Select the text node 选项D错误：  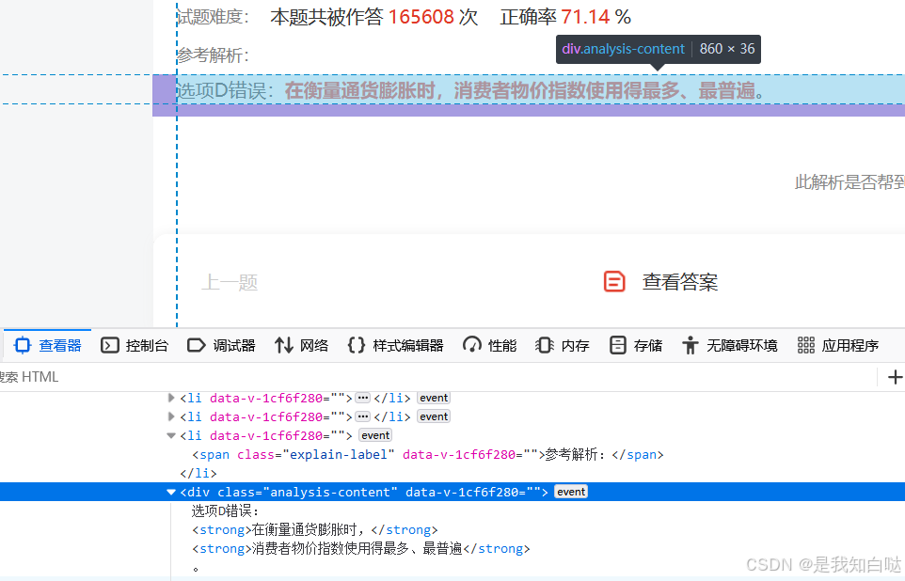point(225,510)
